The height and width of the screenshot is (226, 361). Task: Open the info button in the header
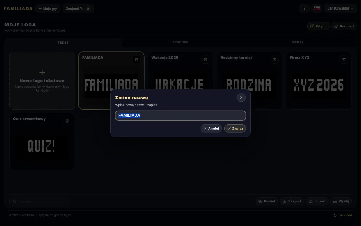pyautogui.click(x=304, y=9)
